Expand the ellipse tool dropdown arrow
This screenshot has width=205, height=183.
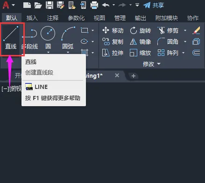pos(92,41)
